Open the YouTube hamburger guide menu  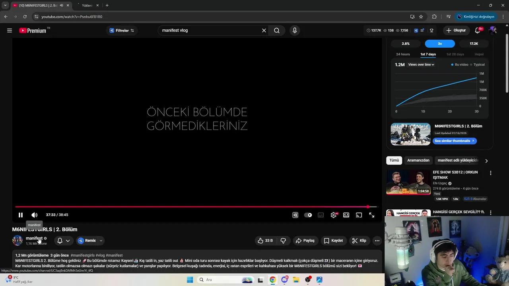pyautogui.click(x=10, y=31)
